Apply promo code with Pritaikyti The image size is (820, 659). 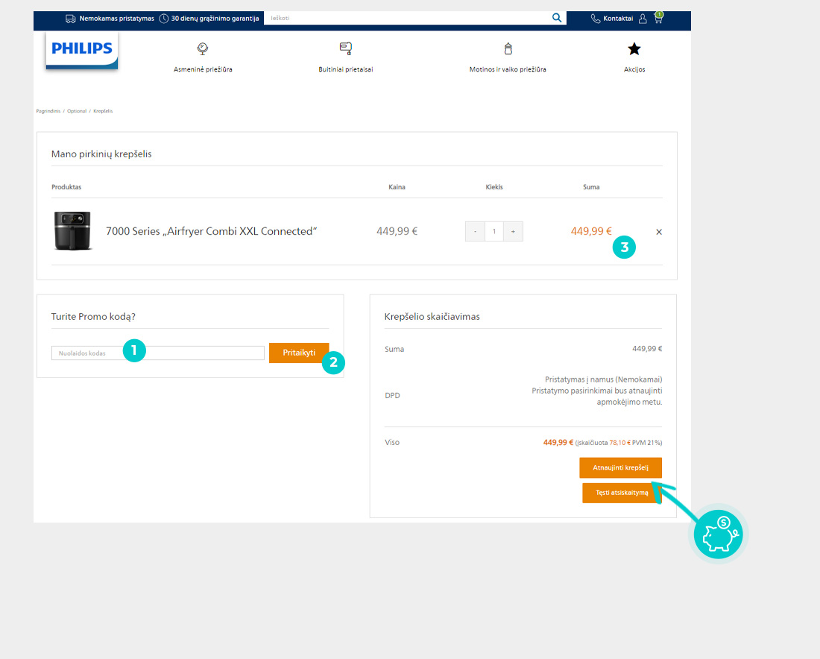pos(299,353)
